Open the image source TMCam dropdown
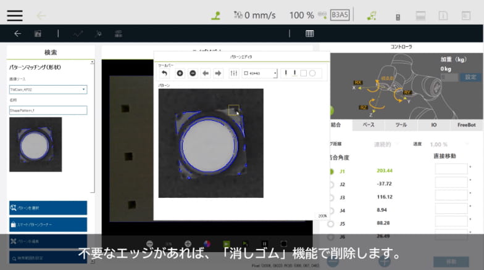The height and width of the screenshot is (270, 484). 48,89
